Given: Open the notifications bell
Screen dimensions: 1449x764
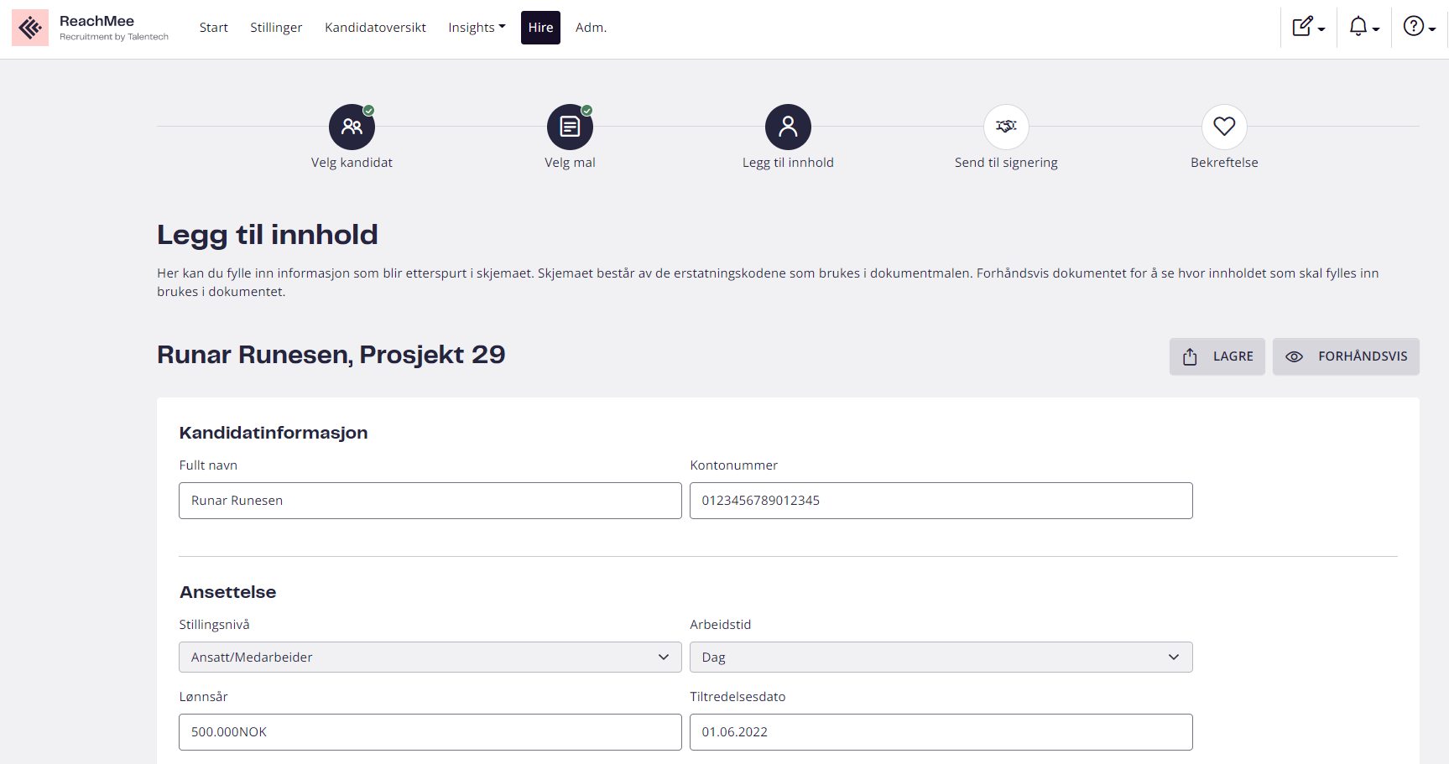Looking at the screenshot, I should coord(1364,28).
